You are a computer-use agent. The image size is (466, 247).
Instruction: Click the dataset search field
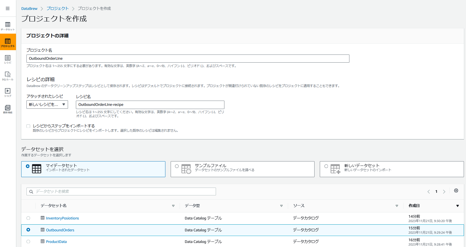[121, 191]
